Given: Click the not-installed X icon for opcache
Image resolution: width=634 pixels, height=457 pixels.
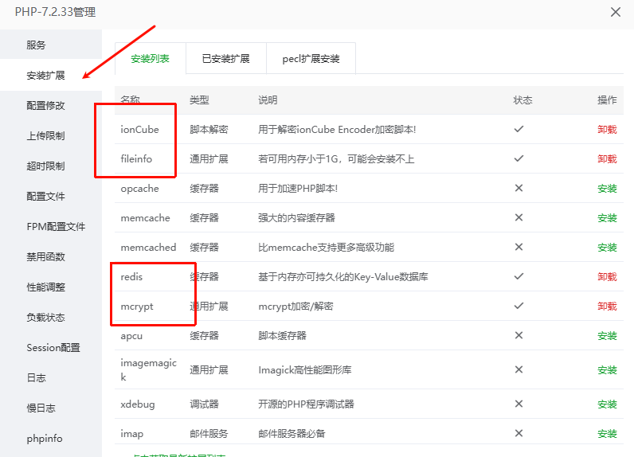Looking at the screenshot, I should (519, 189).
